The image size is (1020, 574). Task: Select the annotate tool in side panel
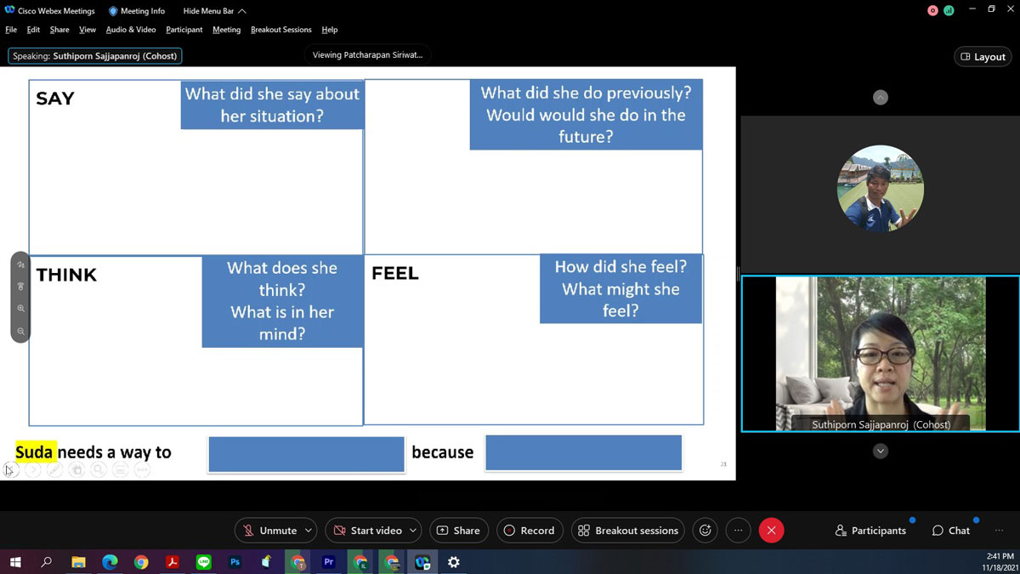[x=20, y=264]
